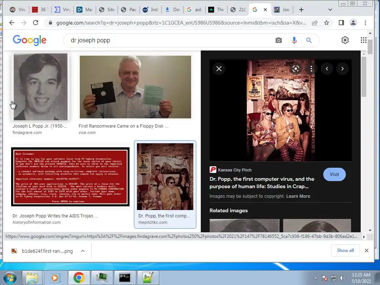Open the selected Dr. Popp group thumbnail

(165, 176)
